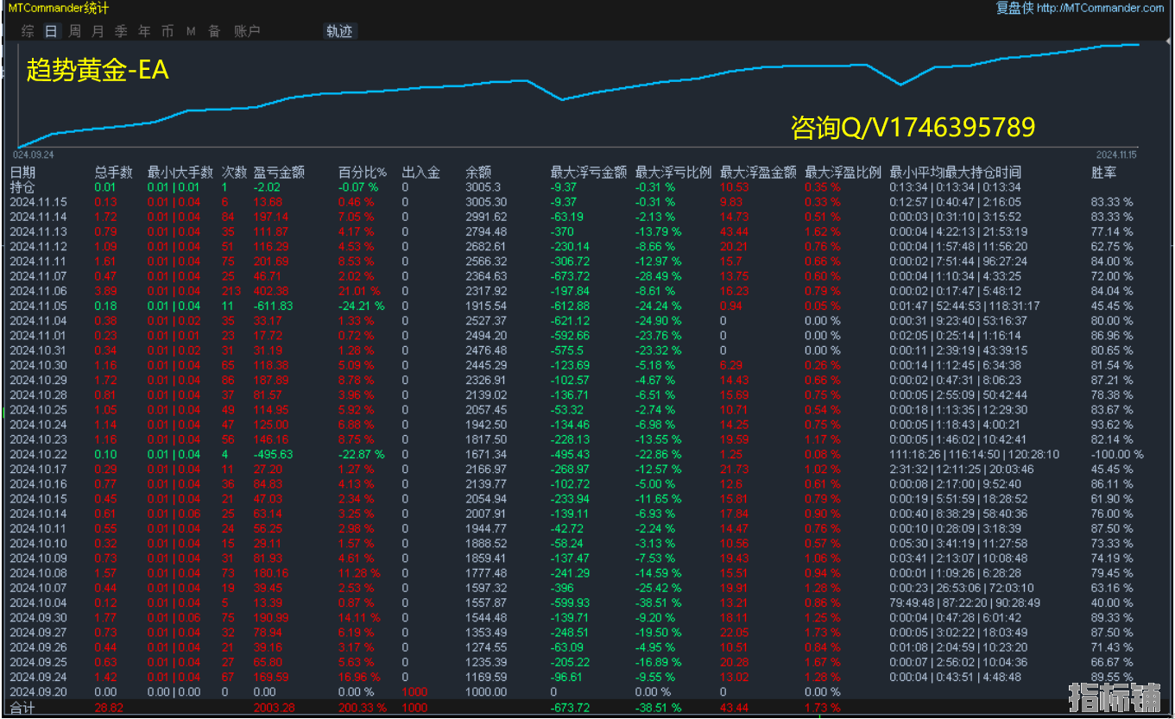Sort by the 盈亏金额 column header

coord(279,173)
